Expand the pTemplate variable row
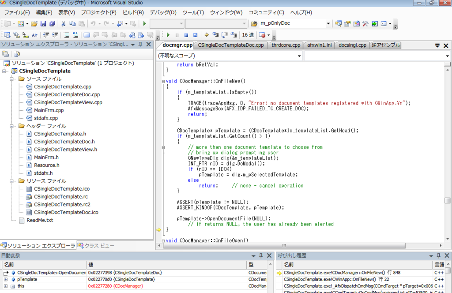The height and width of the screenshot is (293, 452). (x=5, y=279)
